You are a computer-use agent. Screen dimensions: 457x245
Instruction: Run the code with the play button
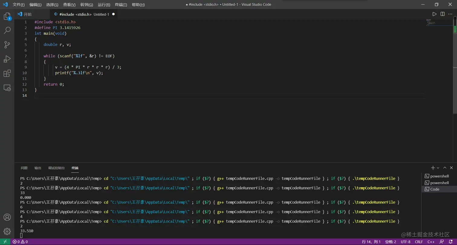click(434, 14)
